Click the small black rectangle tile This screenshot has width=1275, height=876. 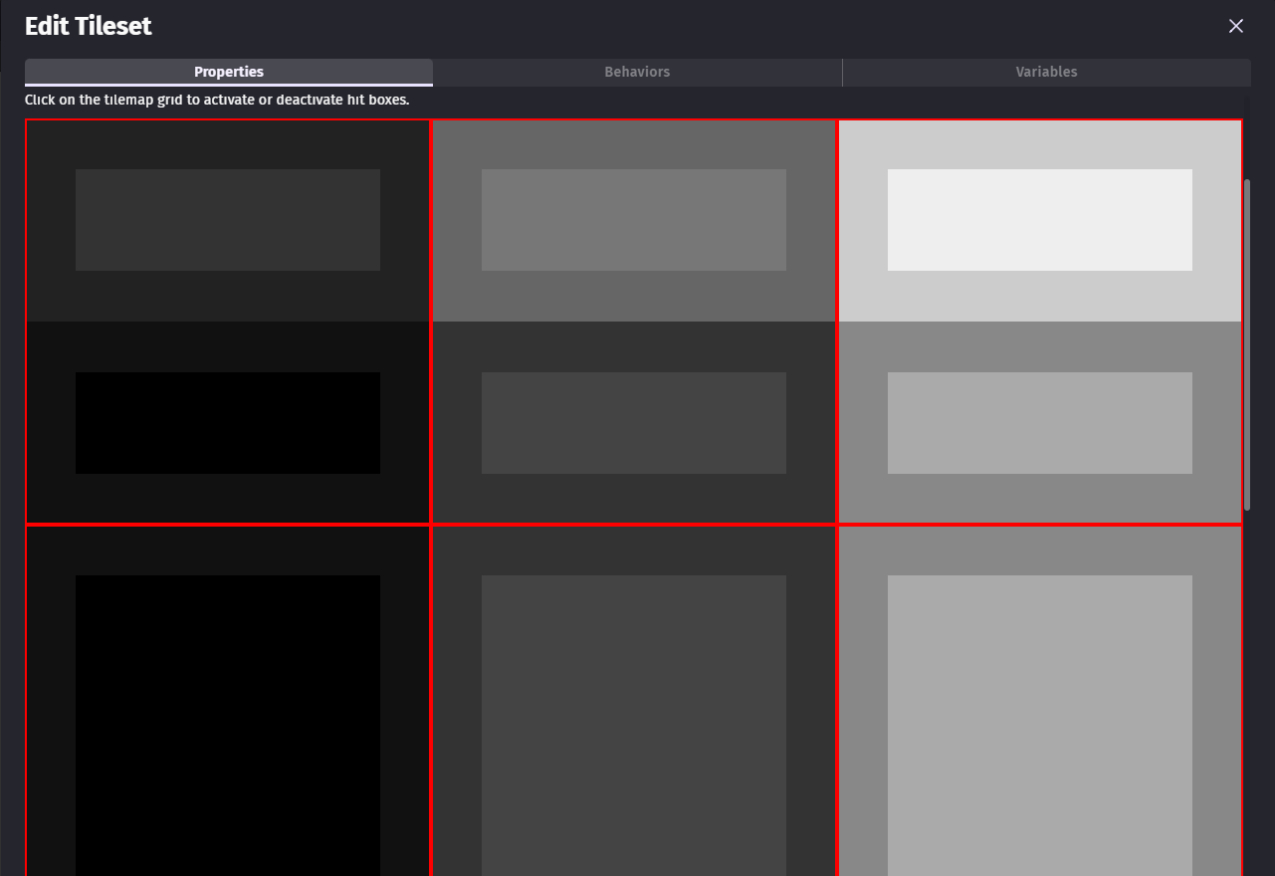pos(228,423)
